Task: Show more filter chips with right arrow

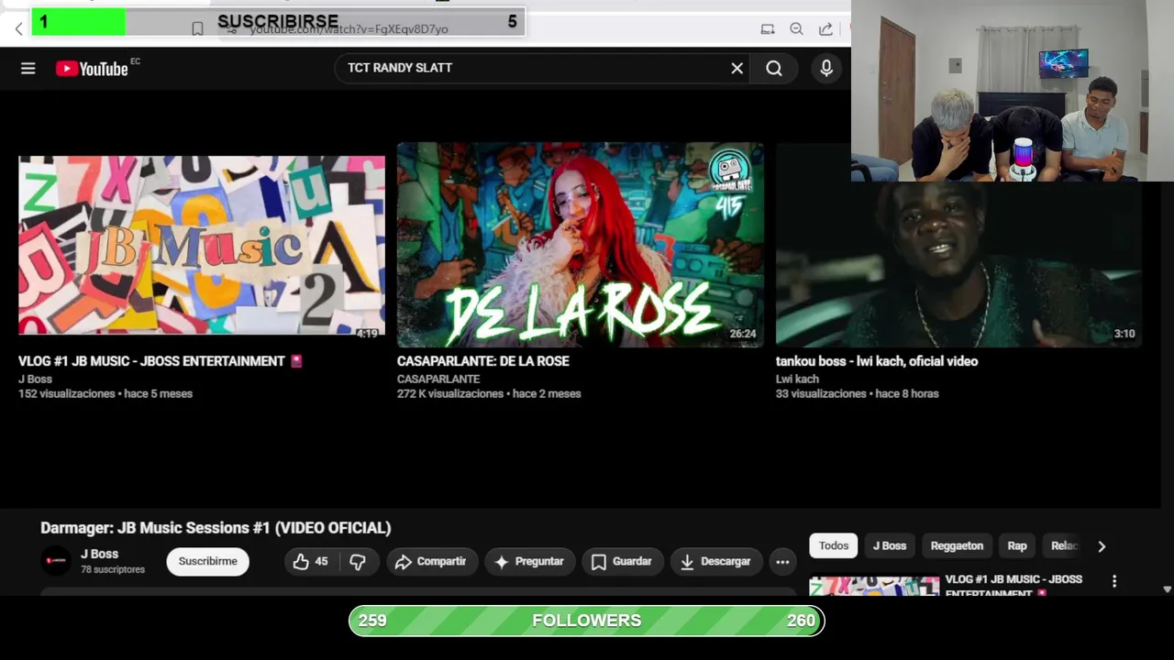Action: click(x=1102, y=546)
